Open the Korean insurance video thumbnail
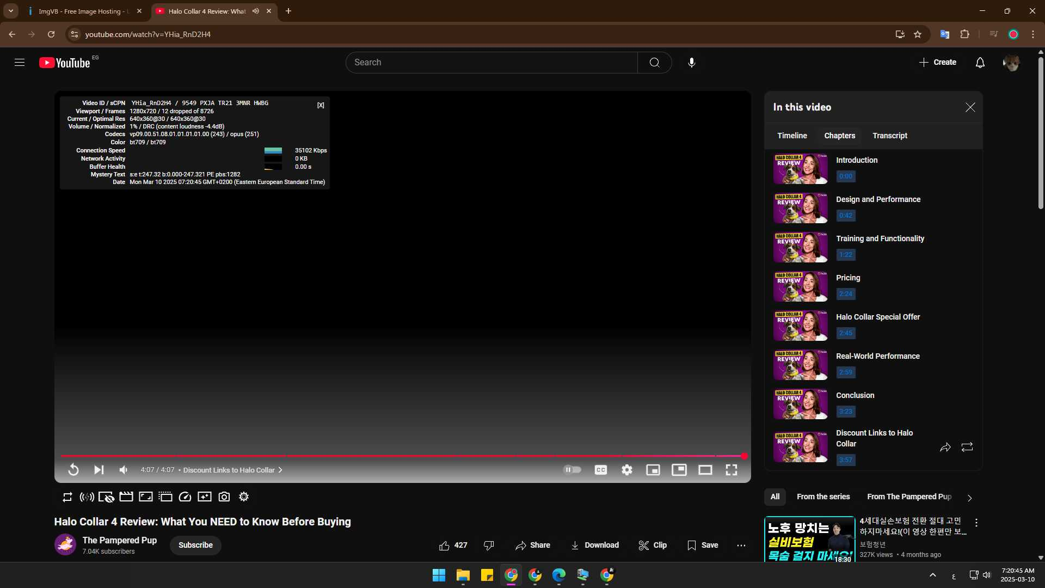This screenshot has width=1045, height=588. coord(810,540)
